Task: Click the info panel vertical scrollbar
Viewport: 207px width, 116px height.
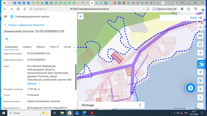Action: (76, 77)
